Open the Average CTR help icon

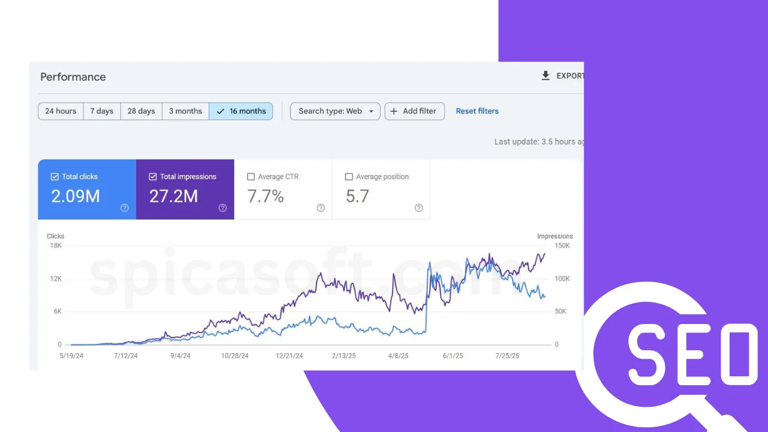click(x=320, y=208)
